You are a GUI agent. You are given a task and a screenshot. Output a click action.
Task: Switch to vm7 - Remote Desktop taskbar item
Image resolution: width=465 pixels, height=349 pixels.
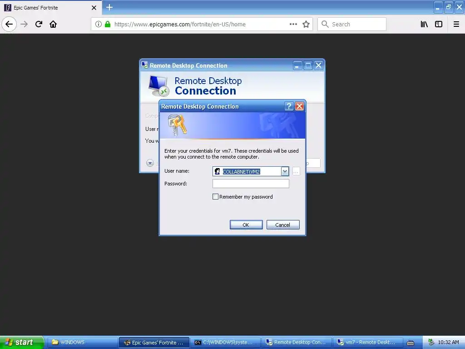(368, 343)
